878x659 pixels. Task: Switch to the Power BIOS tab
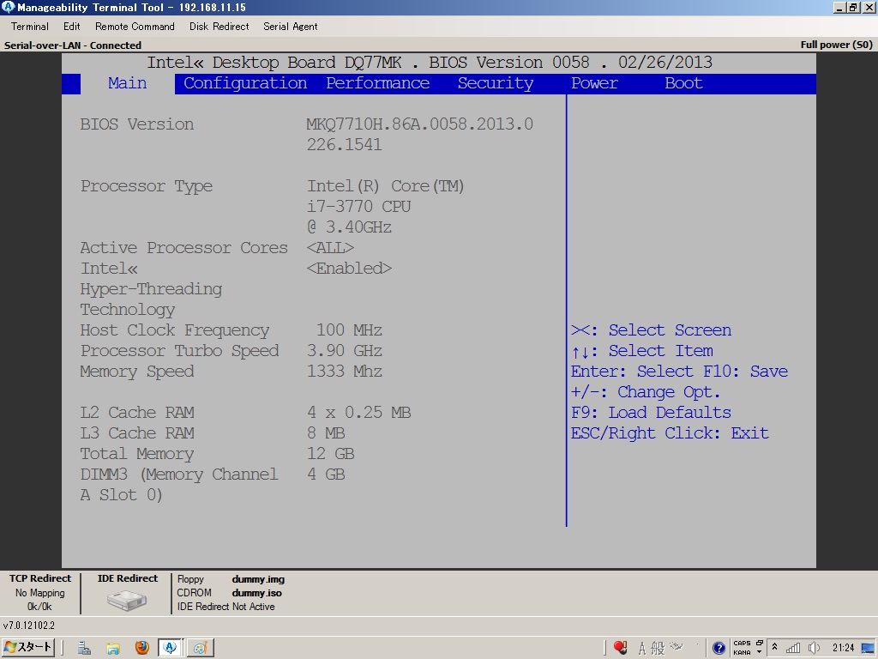click(595, 83)
